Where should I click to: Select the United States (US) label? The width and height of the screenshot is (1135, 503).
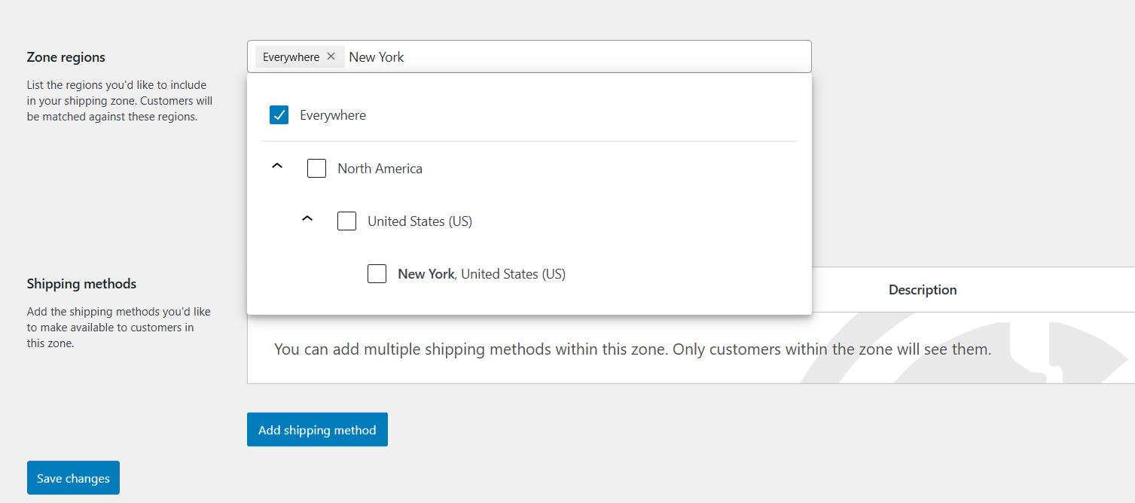coord(420,221)
